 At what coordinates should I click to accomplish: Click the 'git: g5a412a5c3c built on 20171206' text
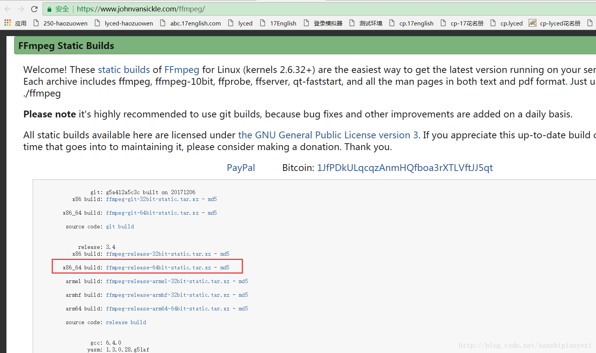(x=143, y=192)
